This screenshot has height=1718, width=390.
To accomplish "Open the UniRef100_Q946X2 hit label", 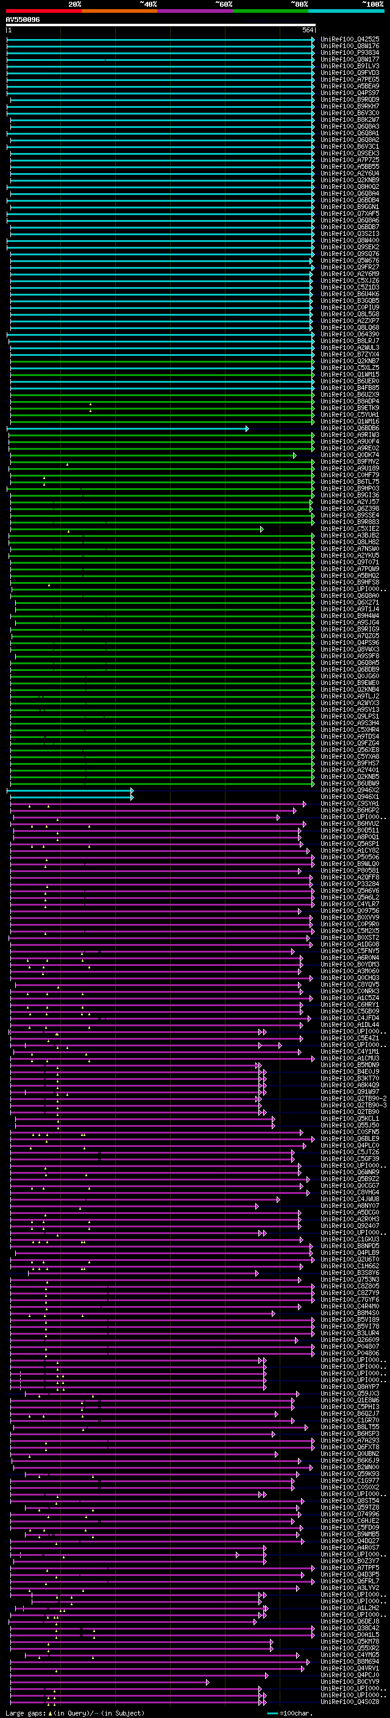I will 350,790.
